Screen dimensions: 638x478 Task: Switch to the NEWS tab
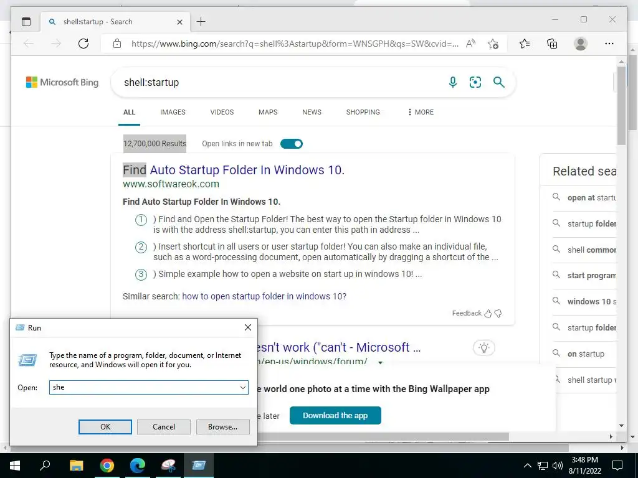(312, 112)
